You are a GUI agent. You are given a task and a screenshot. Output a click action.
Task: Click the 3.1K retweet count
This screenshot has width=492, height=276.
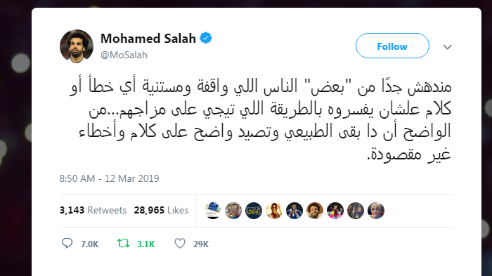click(x=146, y=244)
